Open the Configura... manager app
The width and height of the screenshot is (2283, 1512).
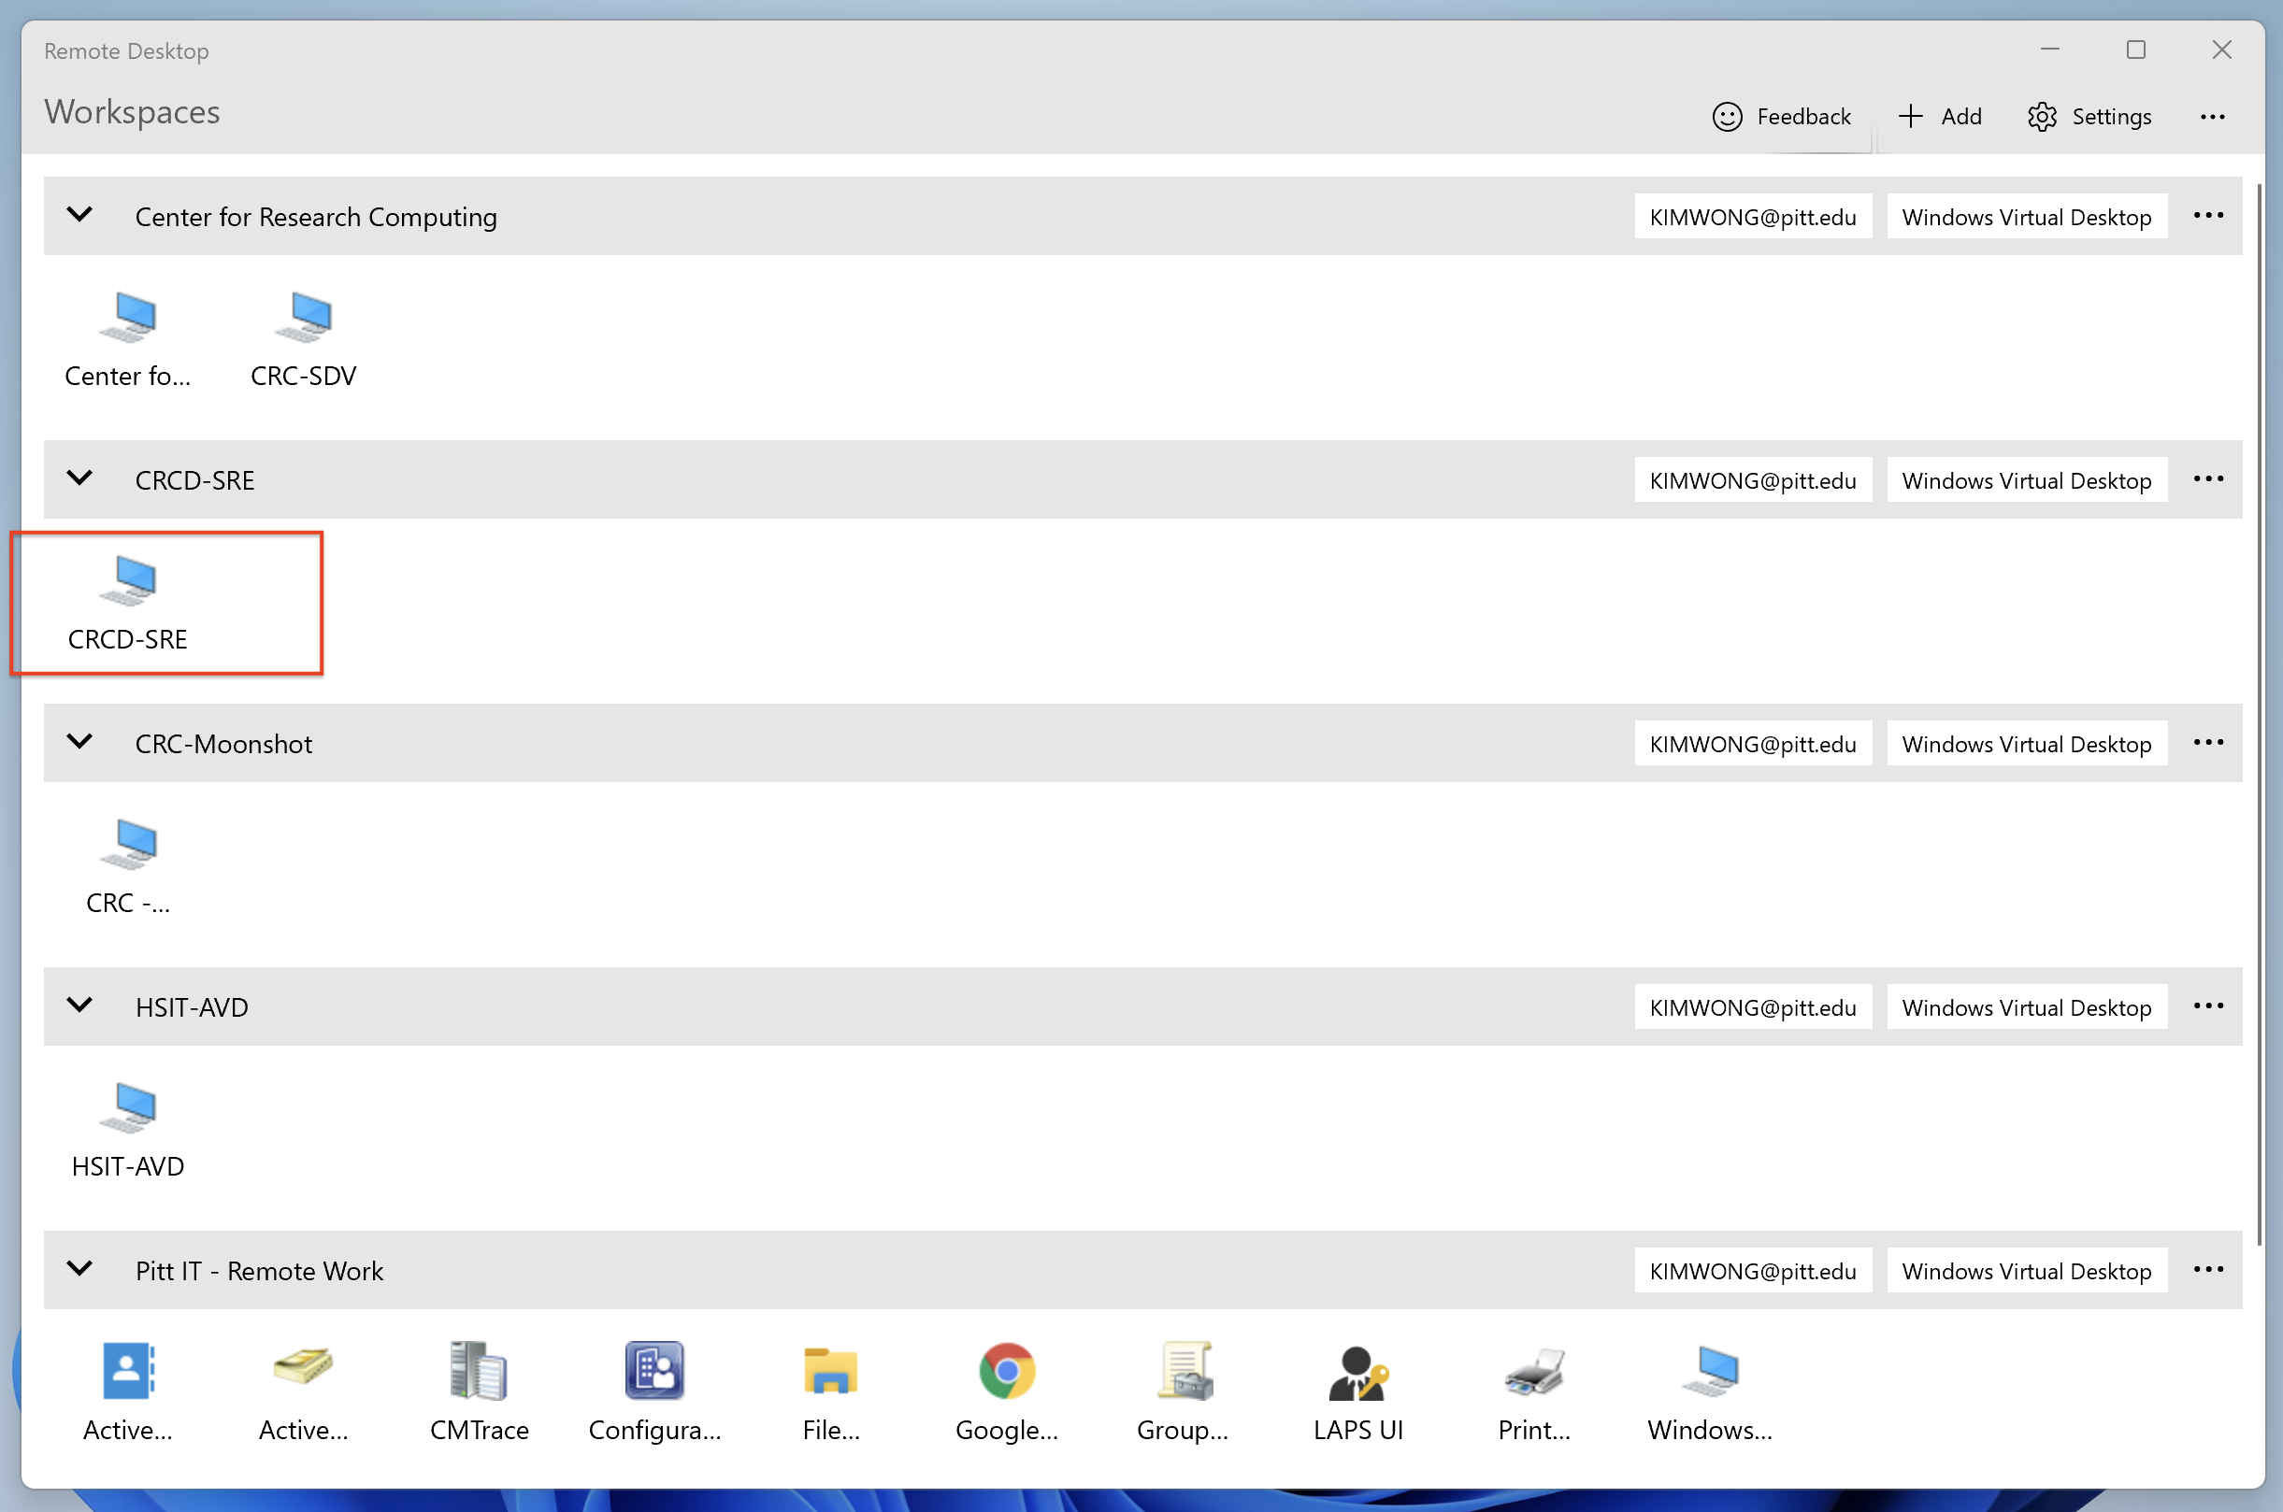[x=655, y=1393]
